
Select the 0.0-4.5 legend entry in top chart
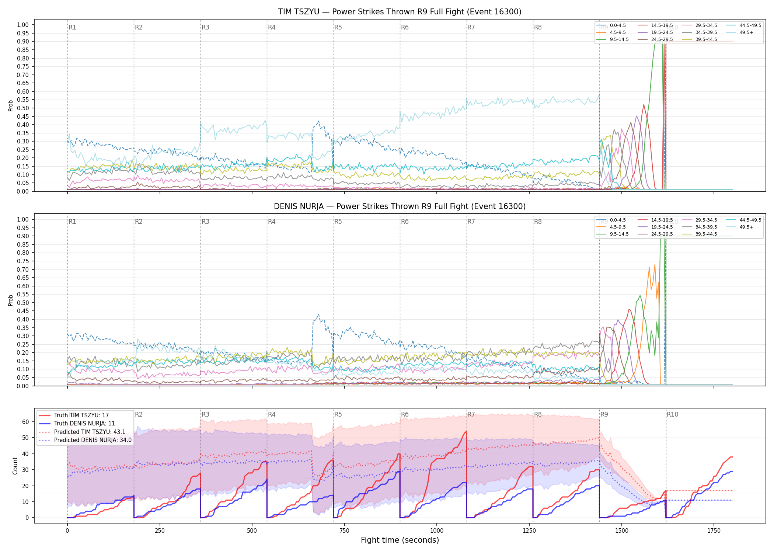(611, 25)
